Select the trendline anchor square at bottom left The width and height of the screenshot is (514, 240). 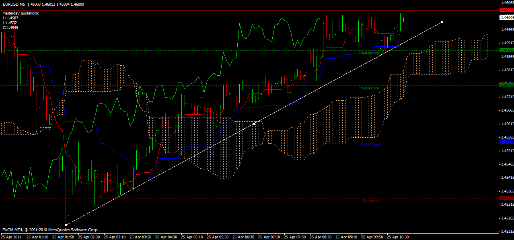66,224
